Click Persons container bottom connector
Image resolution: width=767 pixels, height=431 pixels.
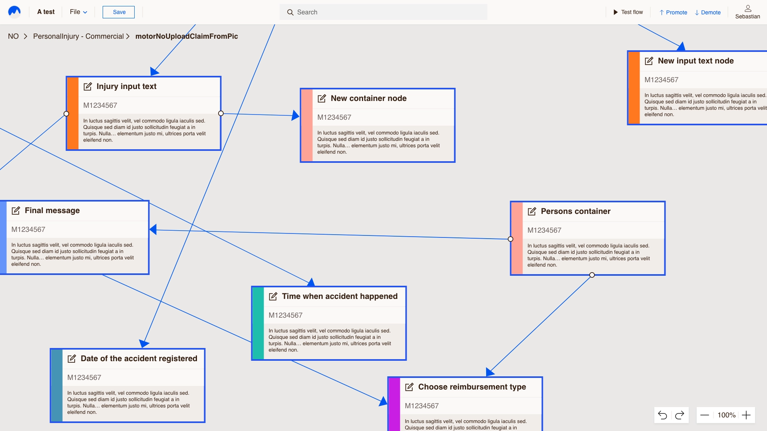(x=592, y=275)
